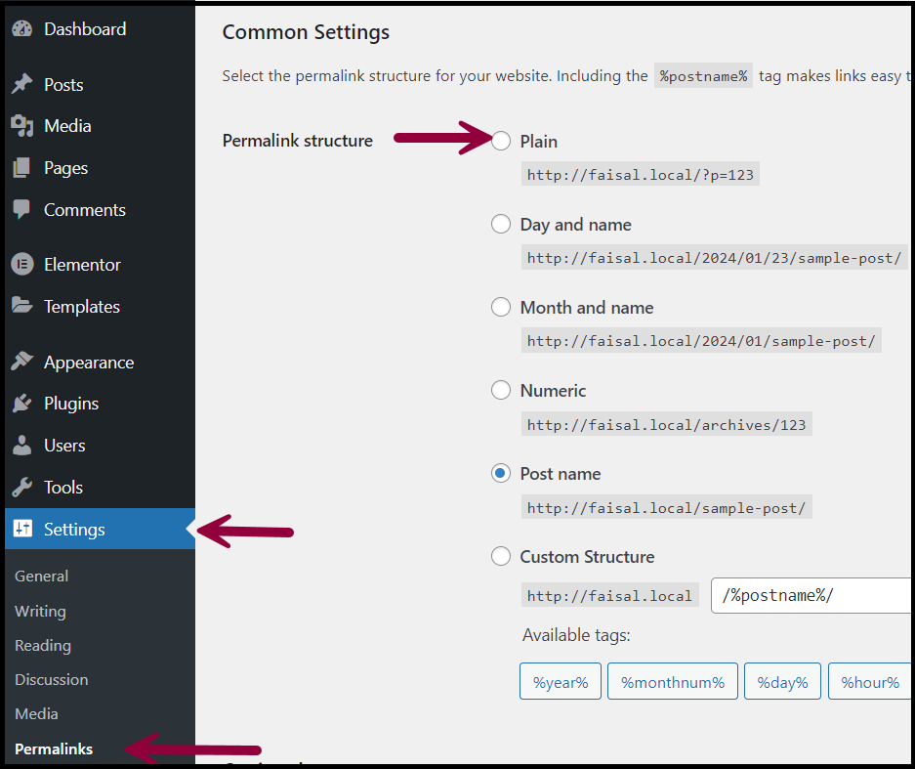
Task: Pick the Numeric permalink radio button
Action: pyautogui.click(x=501, y=391)
